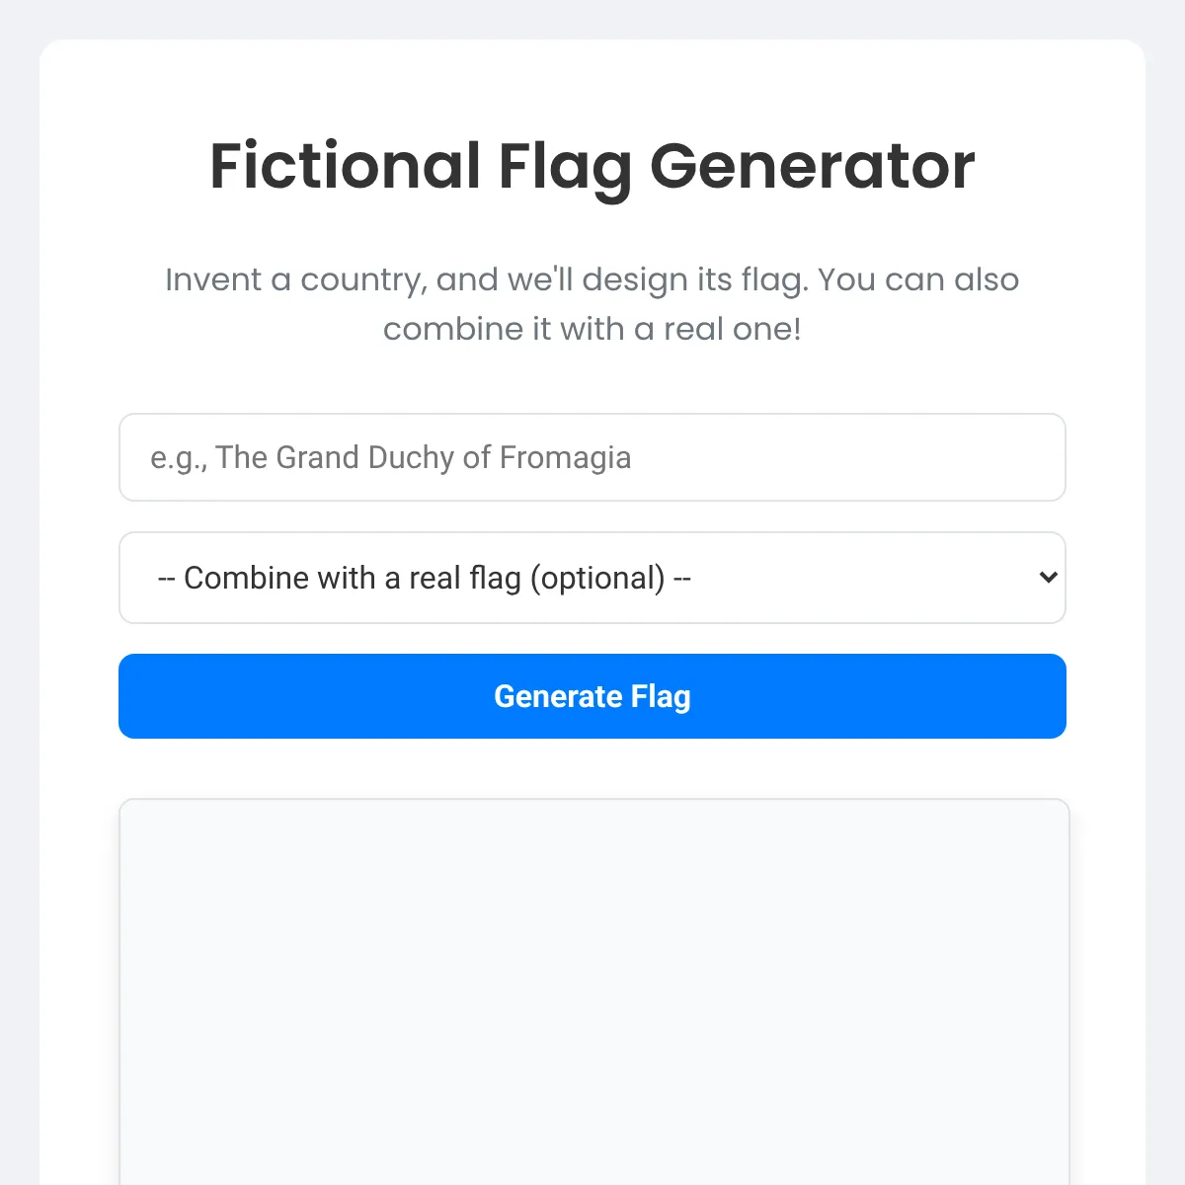This screenshot has width=1185, height=1185.
Task: Click the top edge of the flag output box
Action: point(592,801)
